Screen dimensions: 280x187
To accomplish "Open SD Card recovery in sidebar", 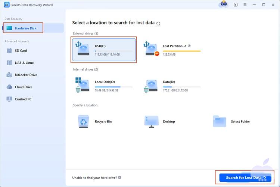I will point(21,51).
